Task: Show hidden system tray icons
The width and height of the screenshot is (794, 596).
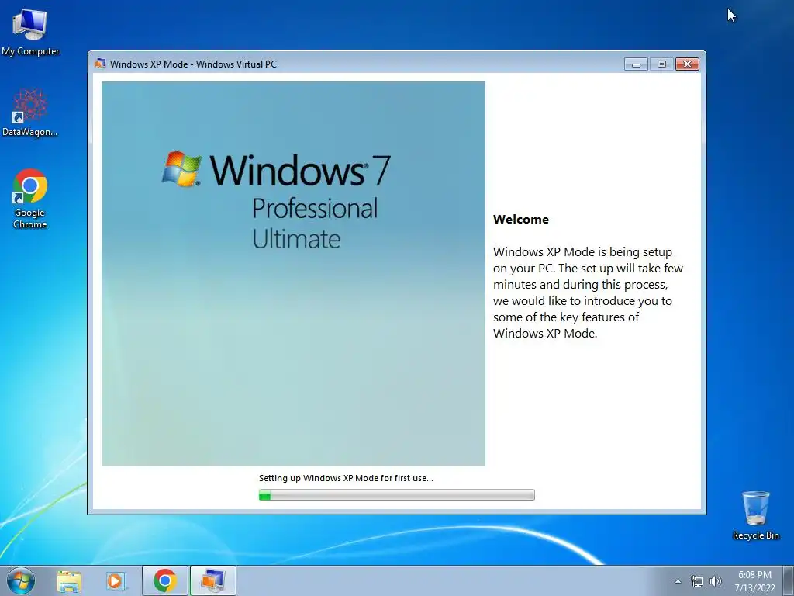Action: point(678,581)
